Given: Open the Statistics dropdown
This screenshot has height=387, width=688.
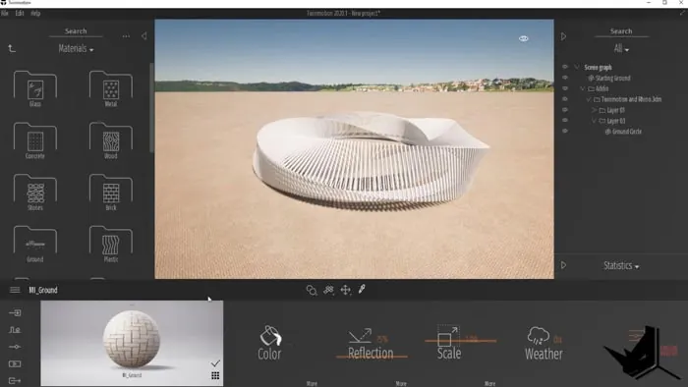Looking at the screenshot, I should (x=621, y=265).
